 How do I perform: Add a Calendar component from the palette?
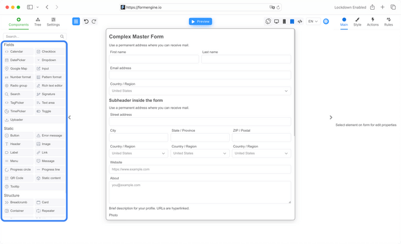coord(18,51)
